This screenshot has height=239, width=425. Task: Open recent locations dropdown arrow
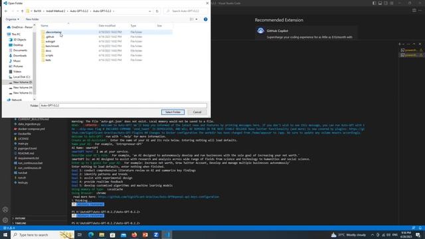pos(18,11)
